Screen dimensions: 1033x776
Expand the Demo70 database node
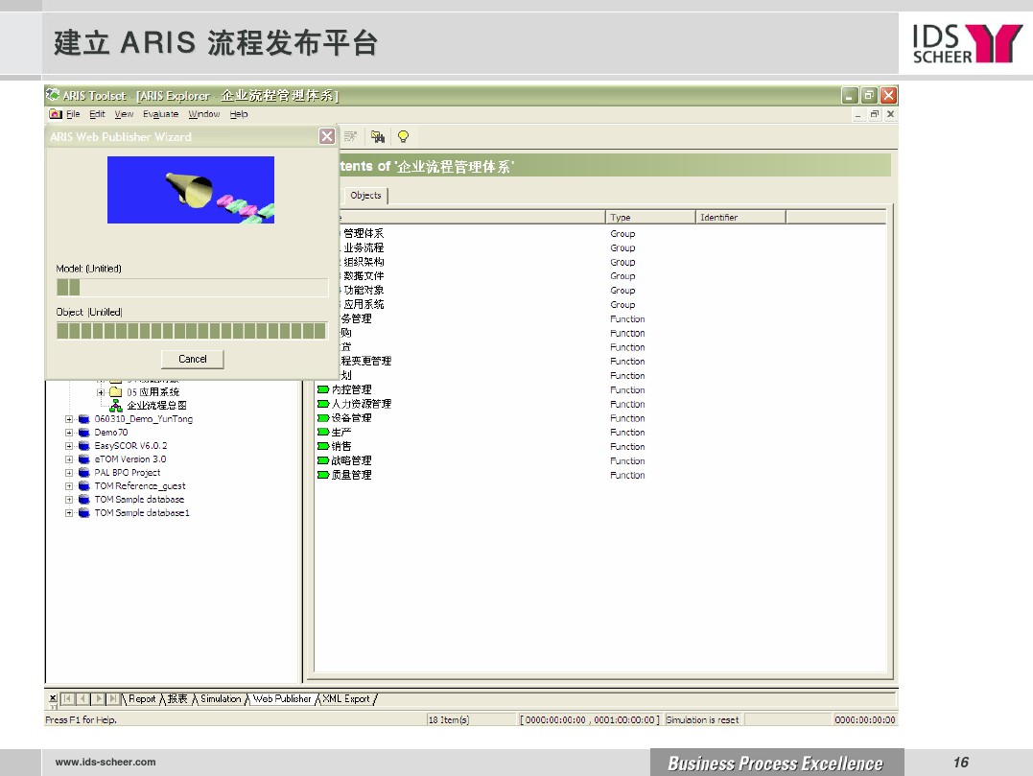[x=69, y=433]
